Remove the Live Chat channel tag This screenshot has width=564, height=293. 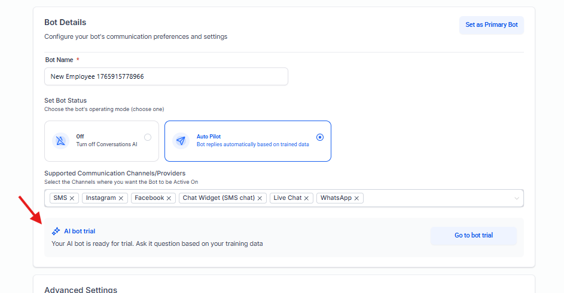(x=307, y=198)
